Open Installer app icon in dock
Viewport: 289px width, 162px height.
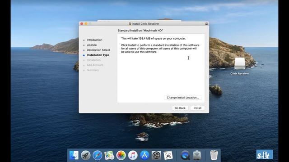[197, 155]
